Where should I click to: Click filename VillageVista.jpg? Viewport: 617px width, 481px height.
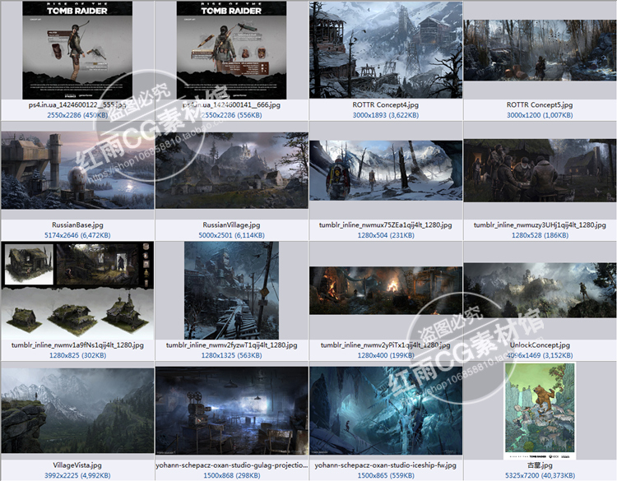[77, 465]
